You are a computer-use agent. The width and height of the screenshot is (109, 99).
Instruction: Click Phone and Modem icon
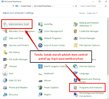5,88
